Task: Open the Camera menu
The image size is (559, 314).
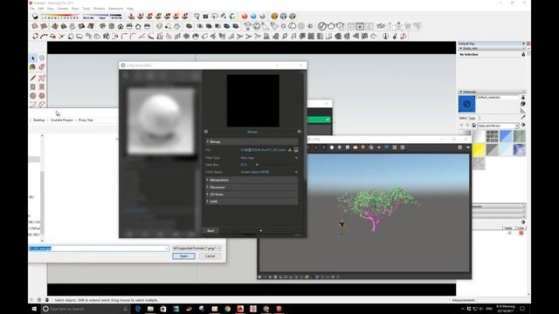Action: pyautogui.click(x=63, y=9)
